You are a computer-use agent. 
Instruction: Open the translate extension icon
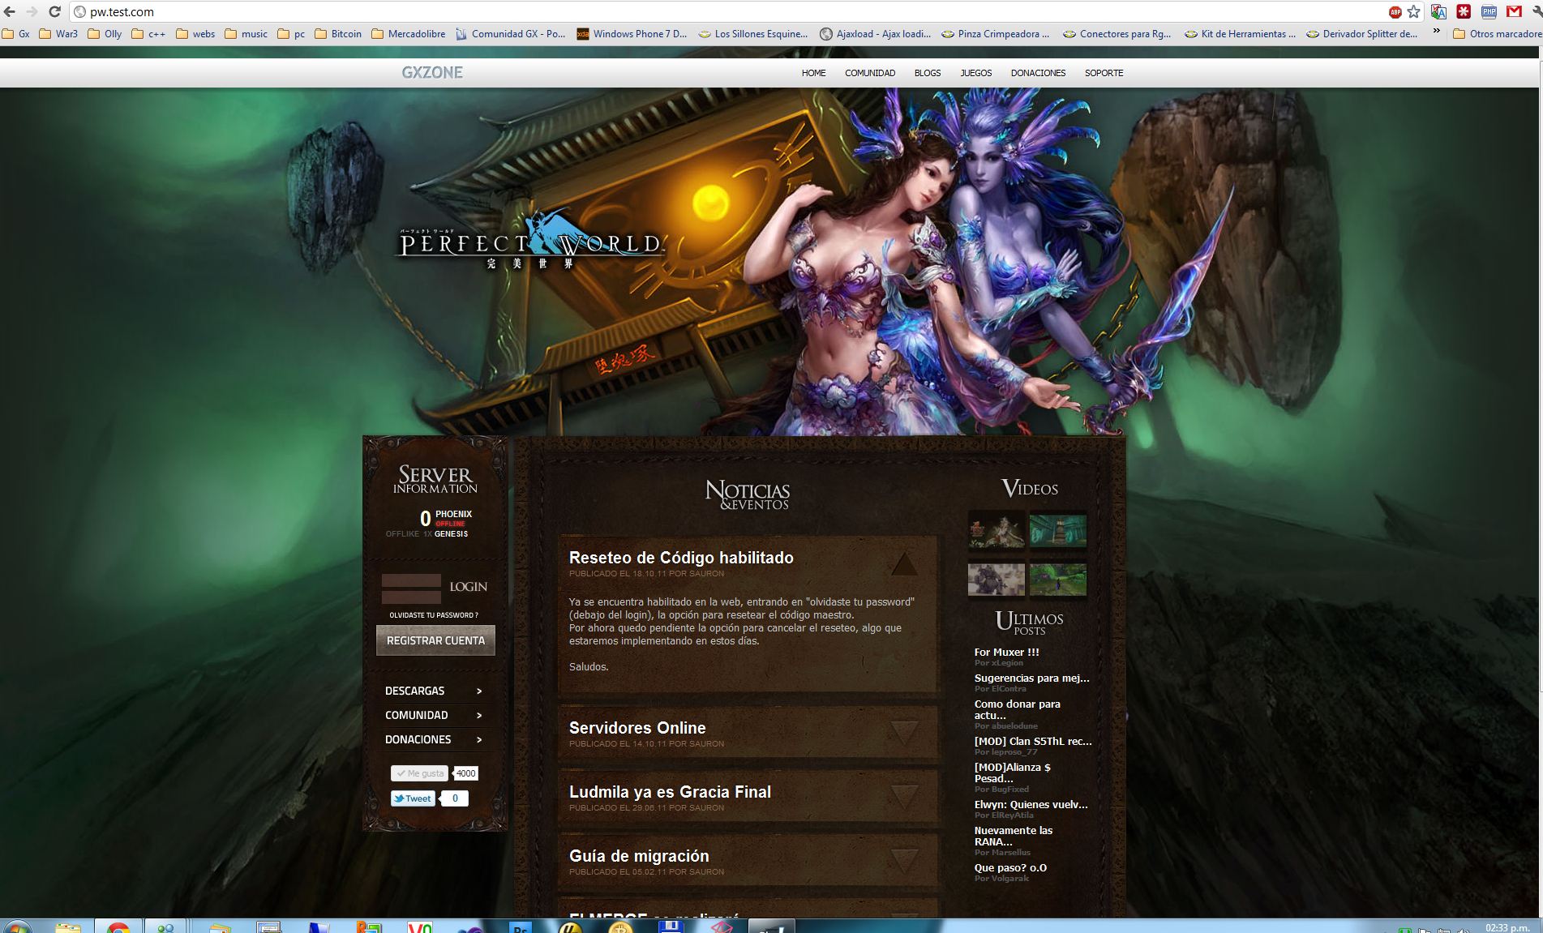(1439, 12)
